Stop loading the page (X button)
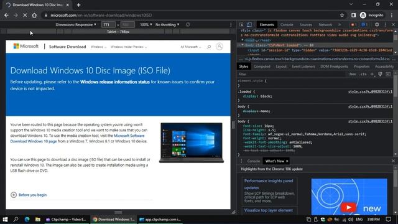The width and height of the screenshot is (398, 224). [25, 15]
